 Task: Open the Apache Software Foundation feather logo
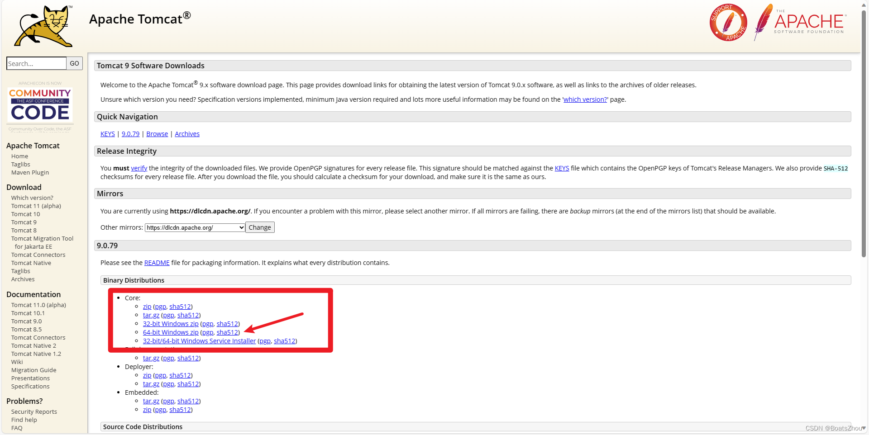tap(800, 22)
